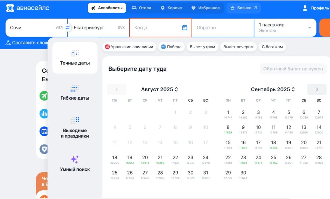Select the Точные даты option

tap(75, 58)
